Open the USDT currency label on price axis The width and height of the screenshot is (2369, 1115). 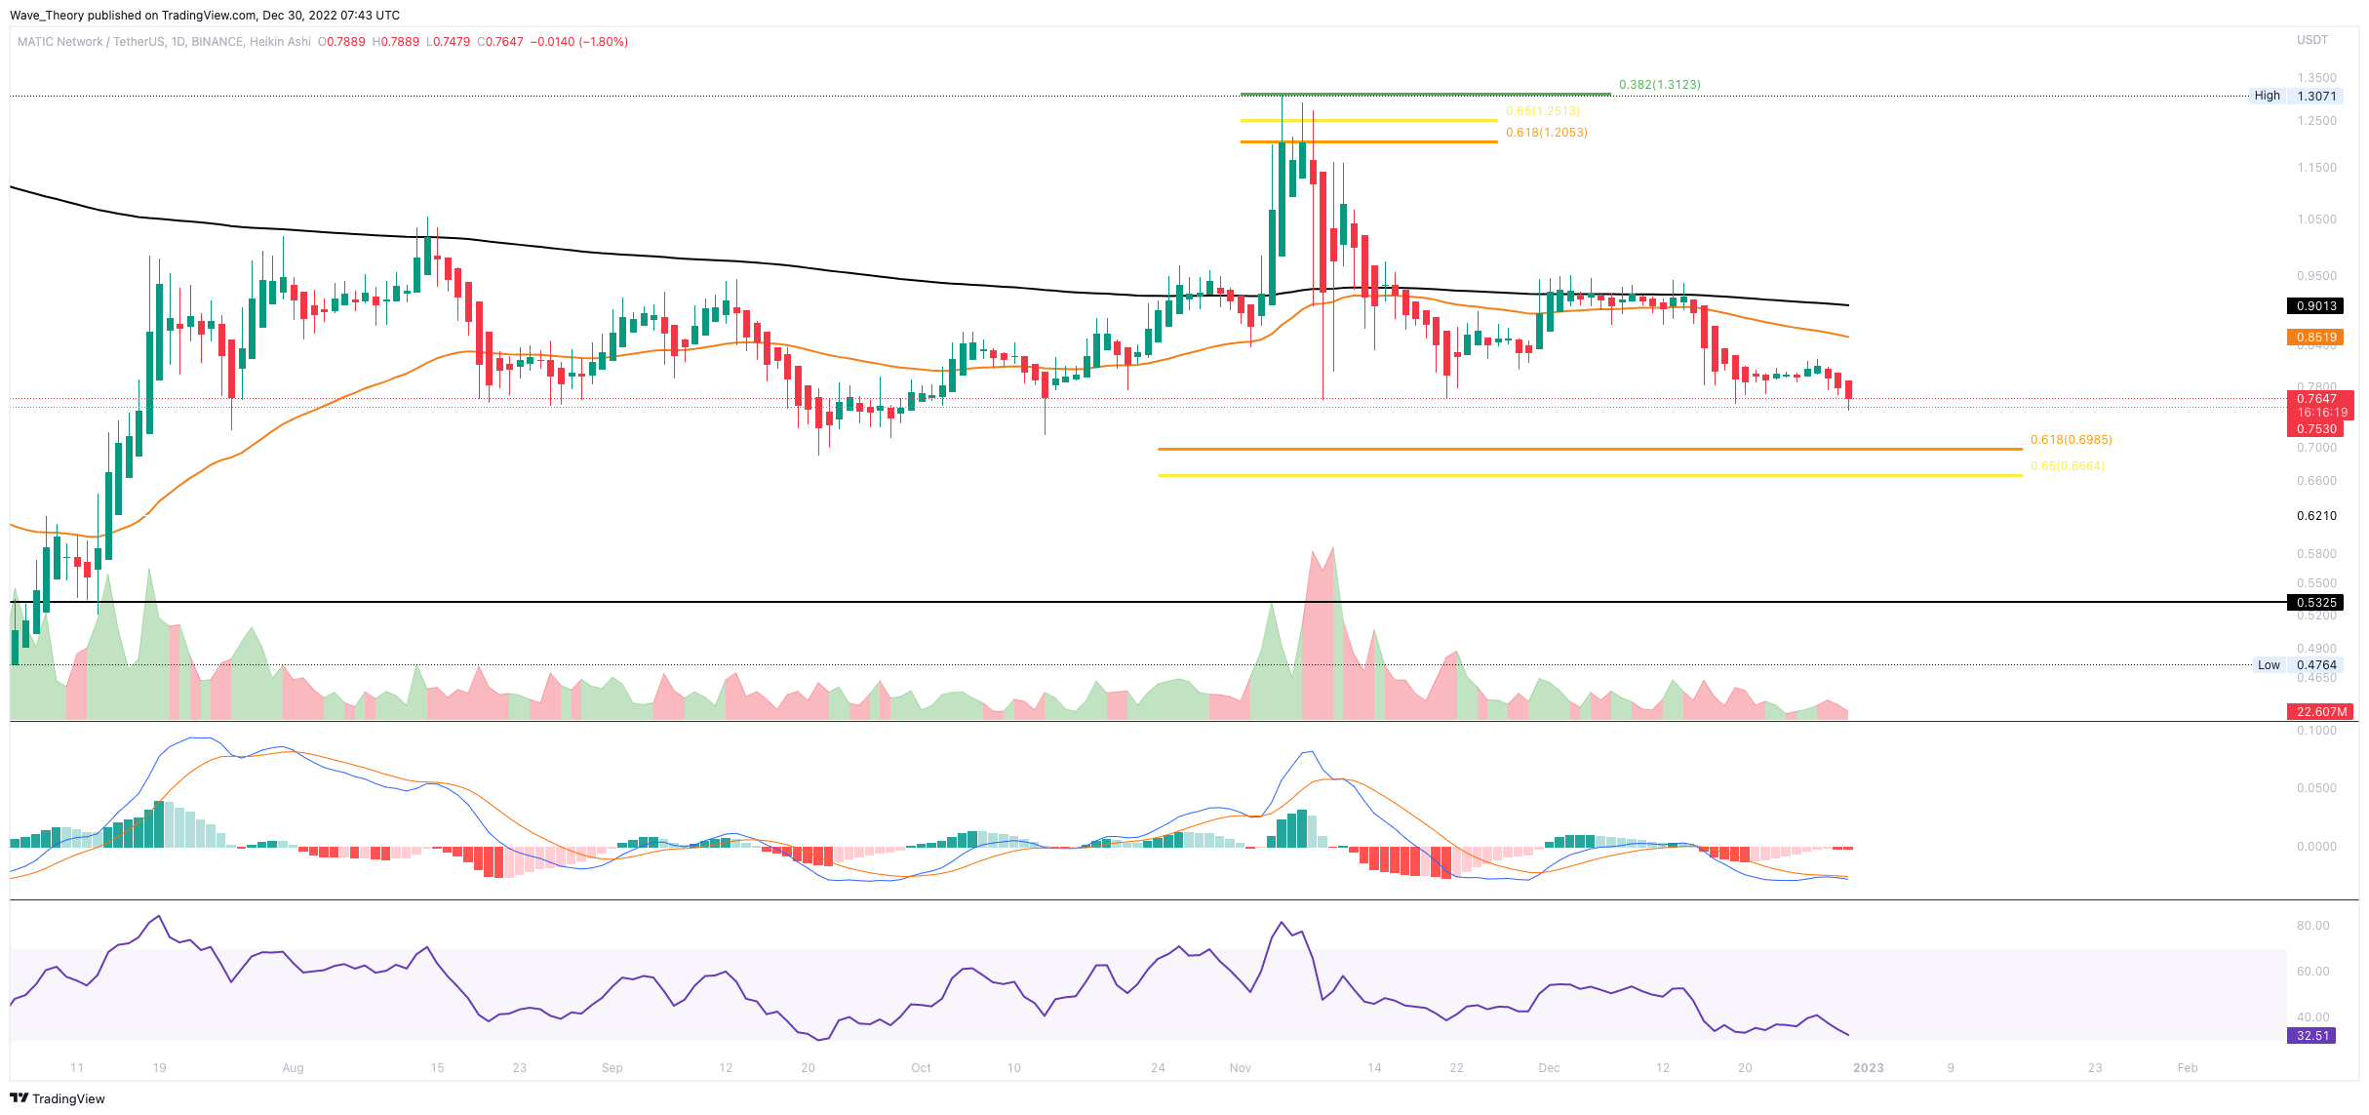point(2311,40)
